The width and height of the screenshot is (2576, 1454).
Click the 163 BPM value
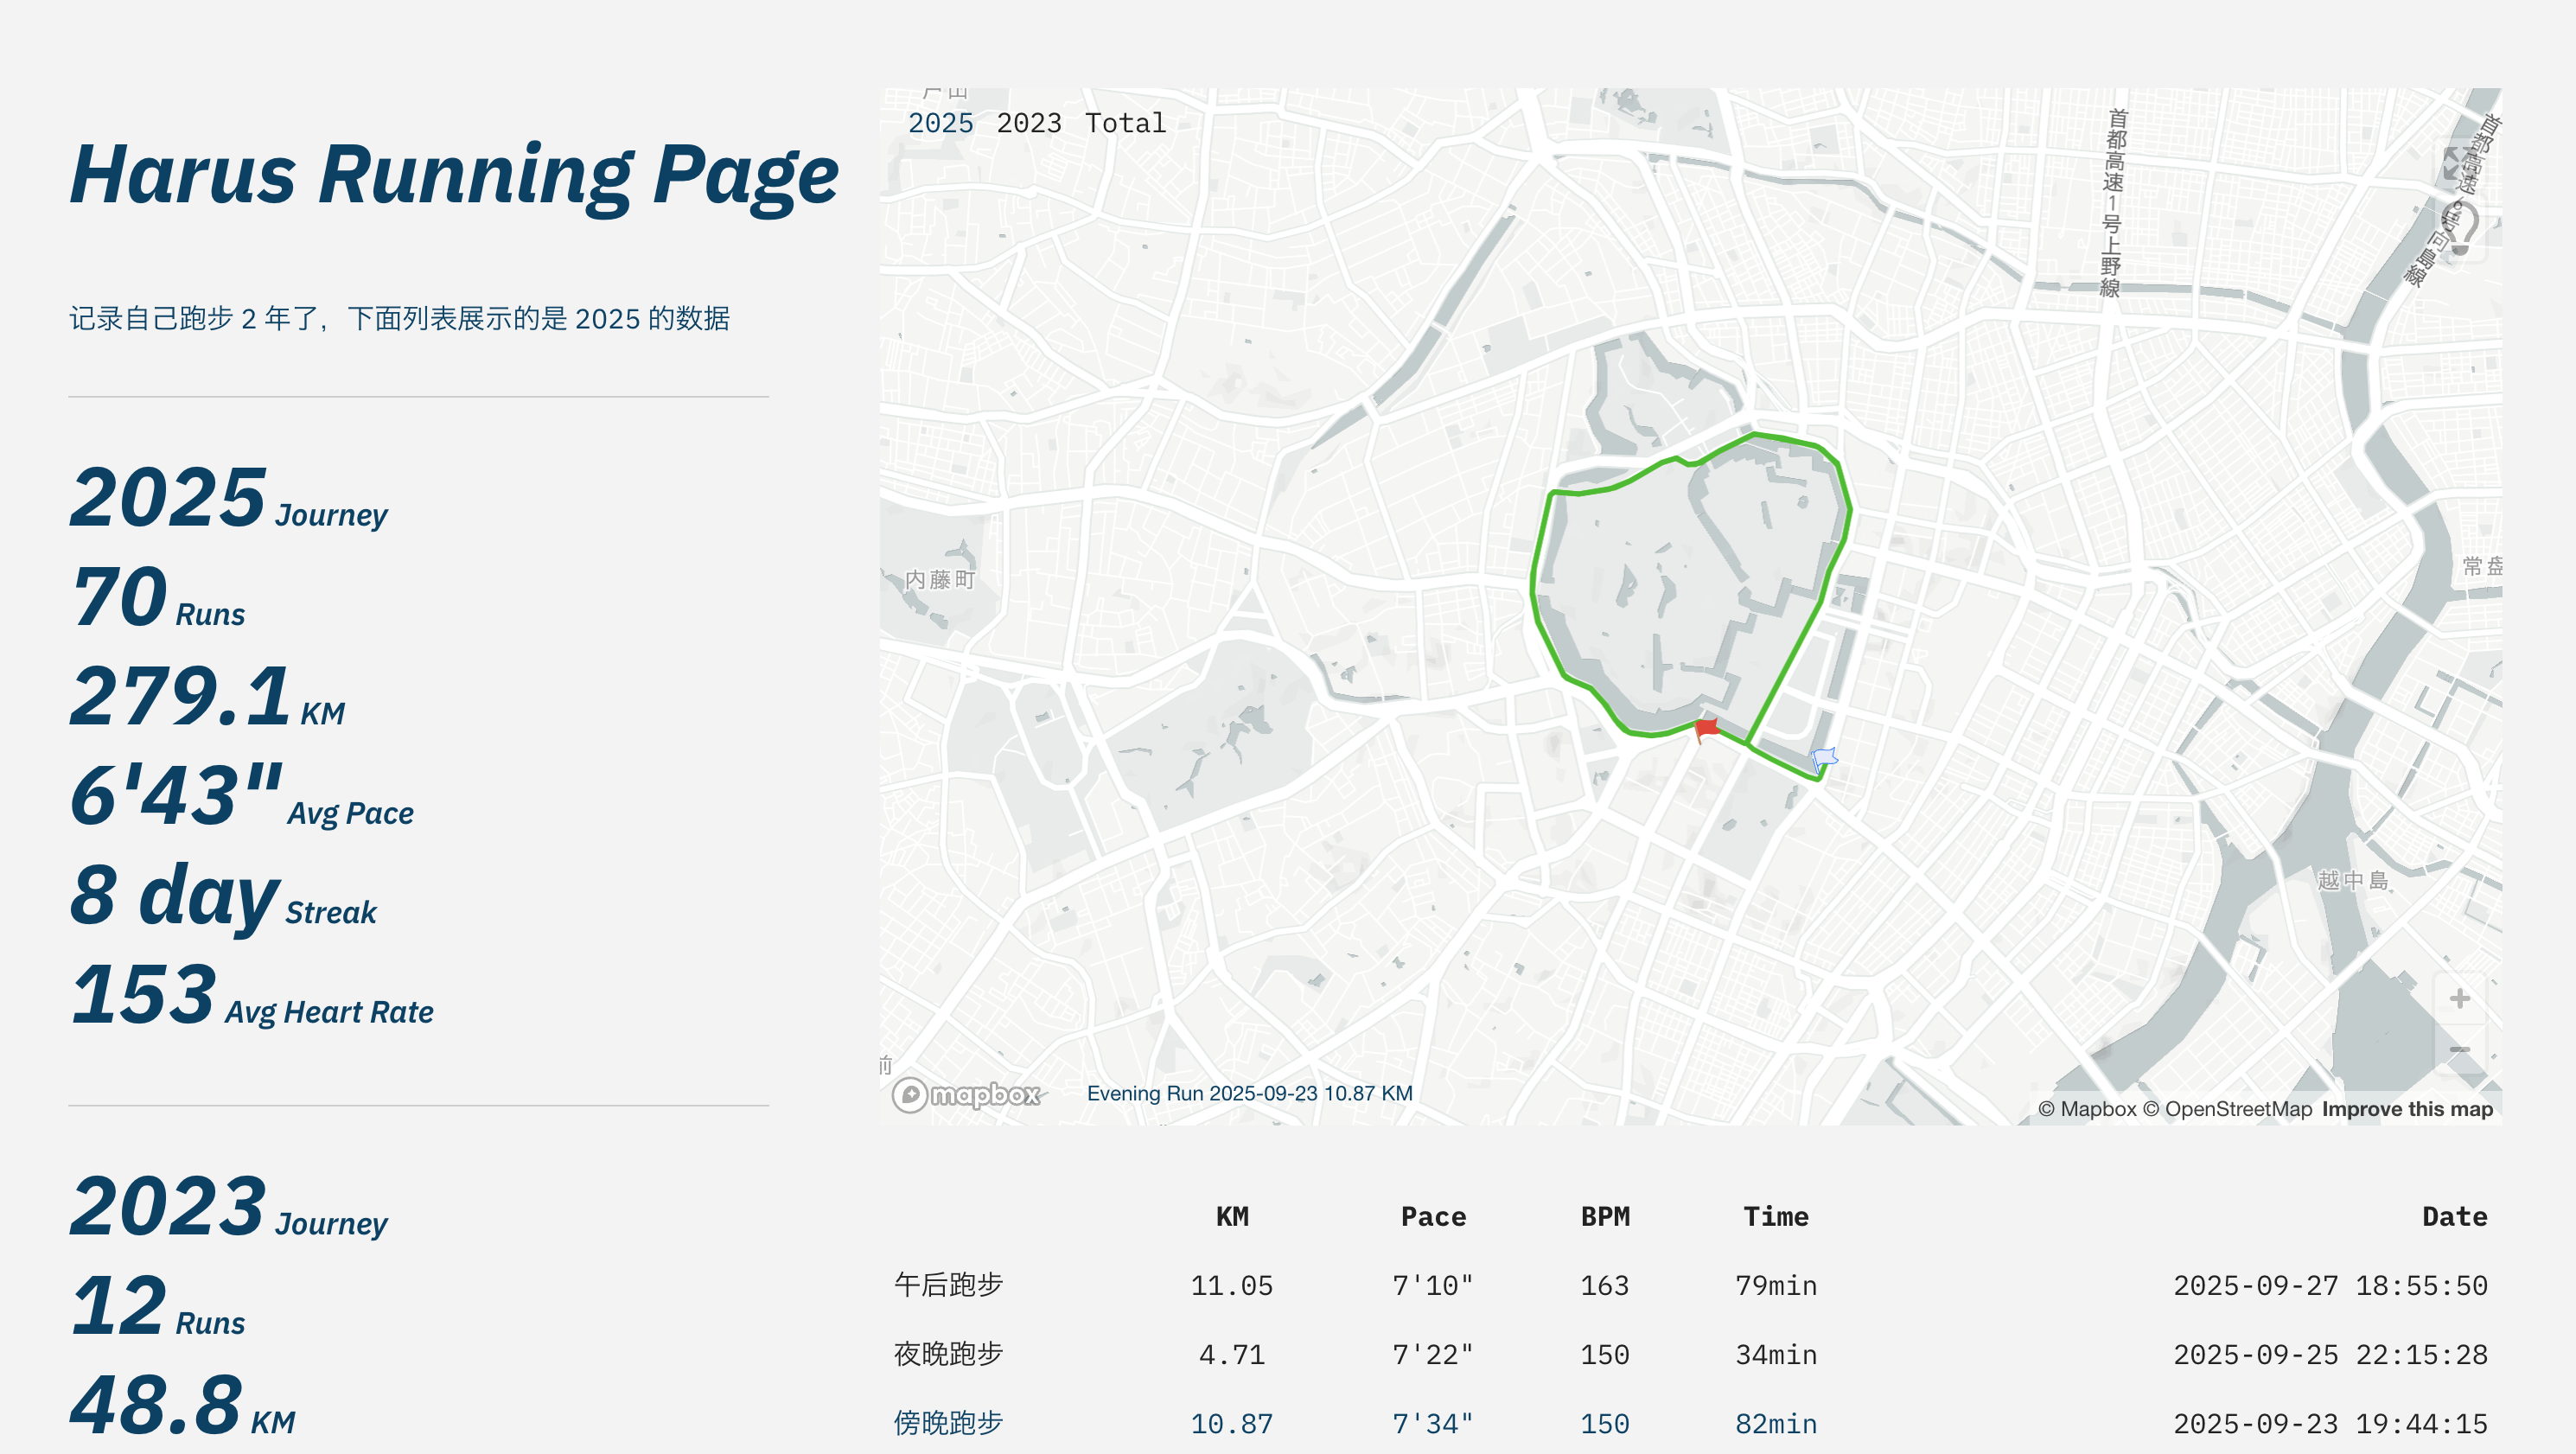1605,1285
